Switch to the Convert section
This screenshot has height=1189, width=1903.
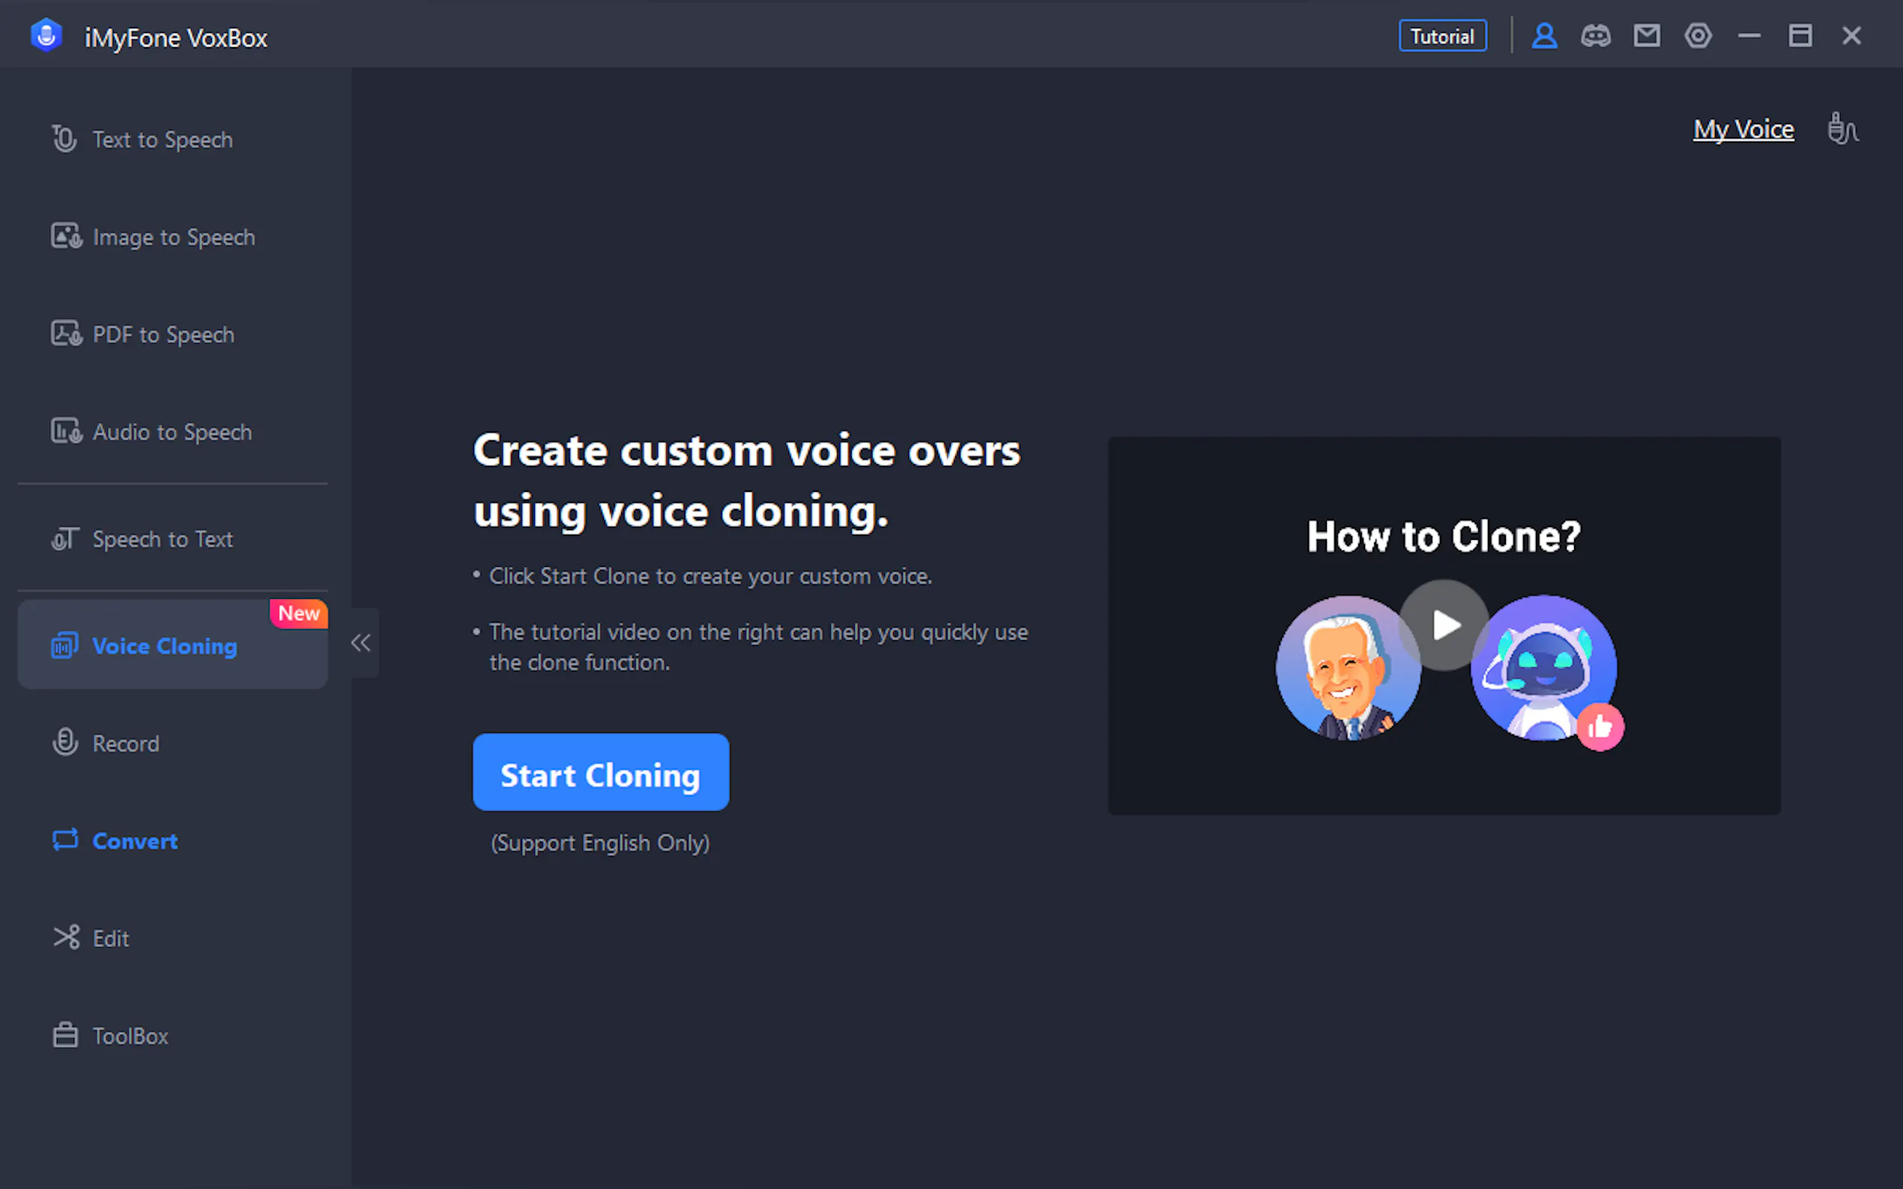point(135,841)
